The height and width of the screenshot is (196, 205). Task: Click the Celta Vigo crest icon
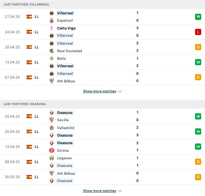(52, 28)
